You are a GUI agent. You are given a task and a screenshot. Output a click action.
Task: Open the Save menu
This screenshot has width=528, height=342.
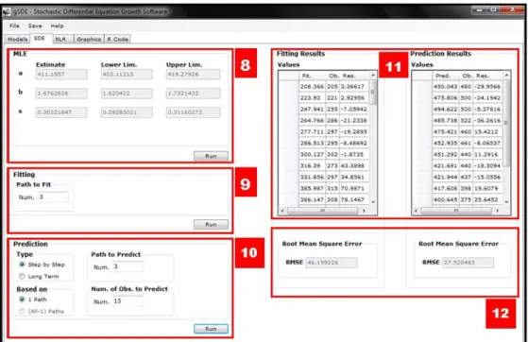click(35, 26)
